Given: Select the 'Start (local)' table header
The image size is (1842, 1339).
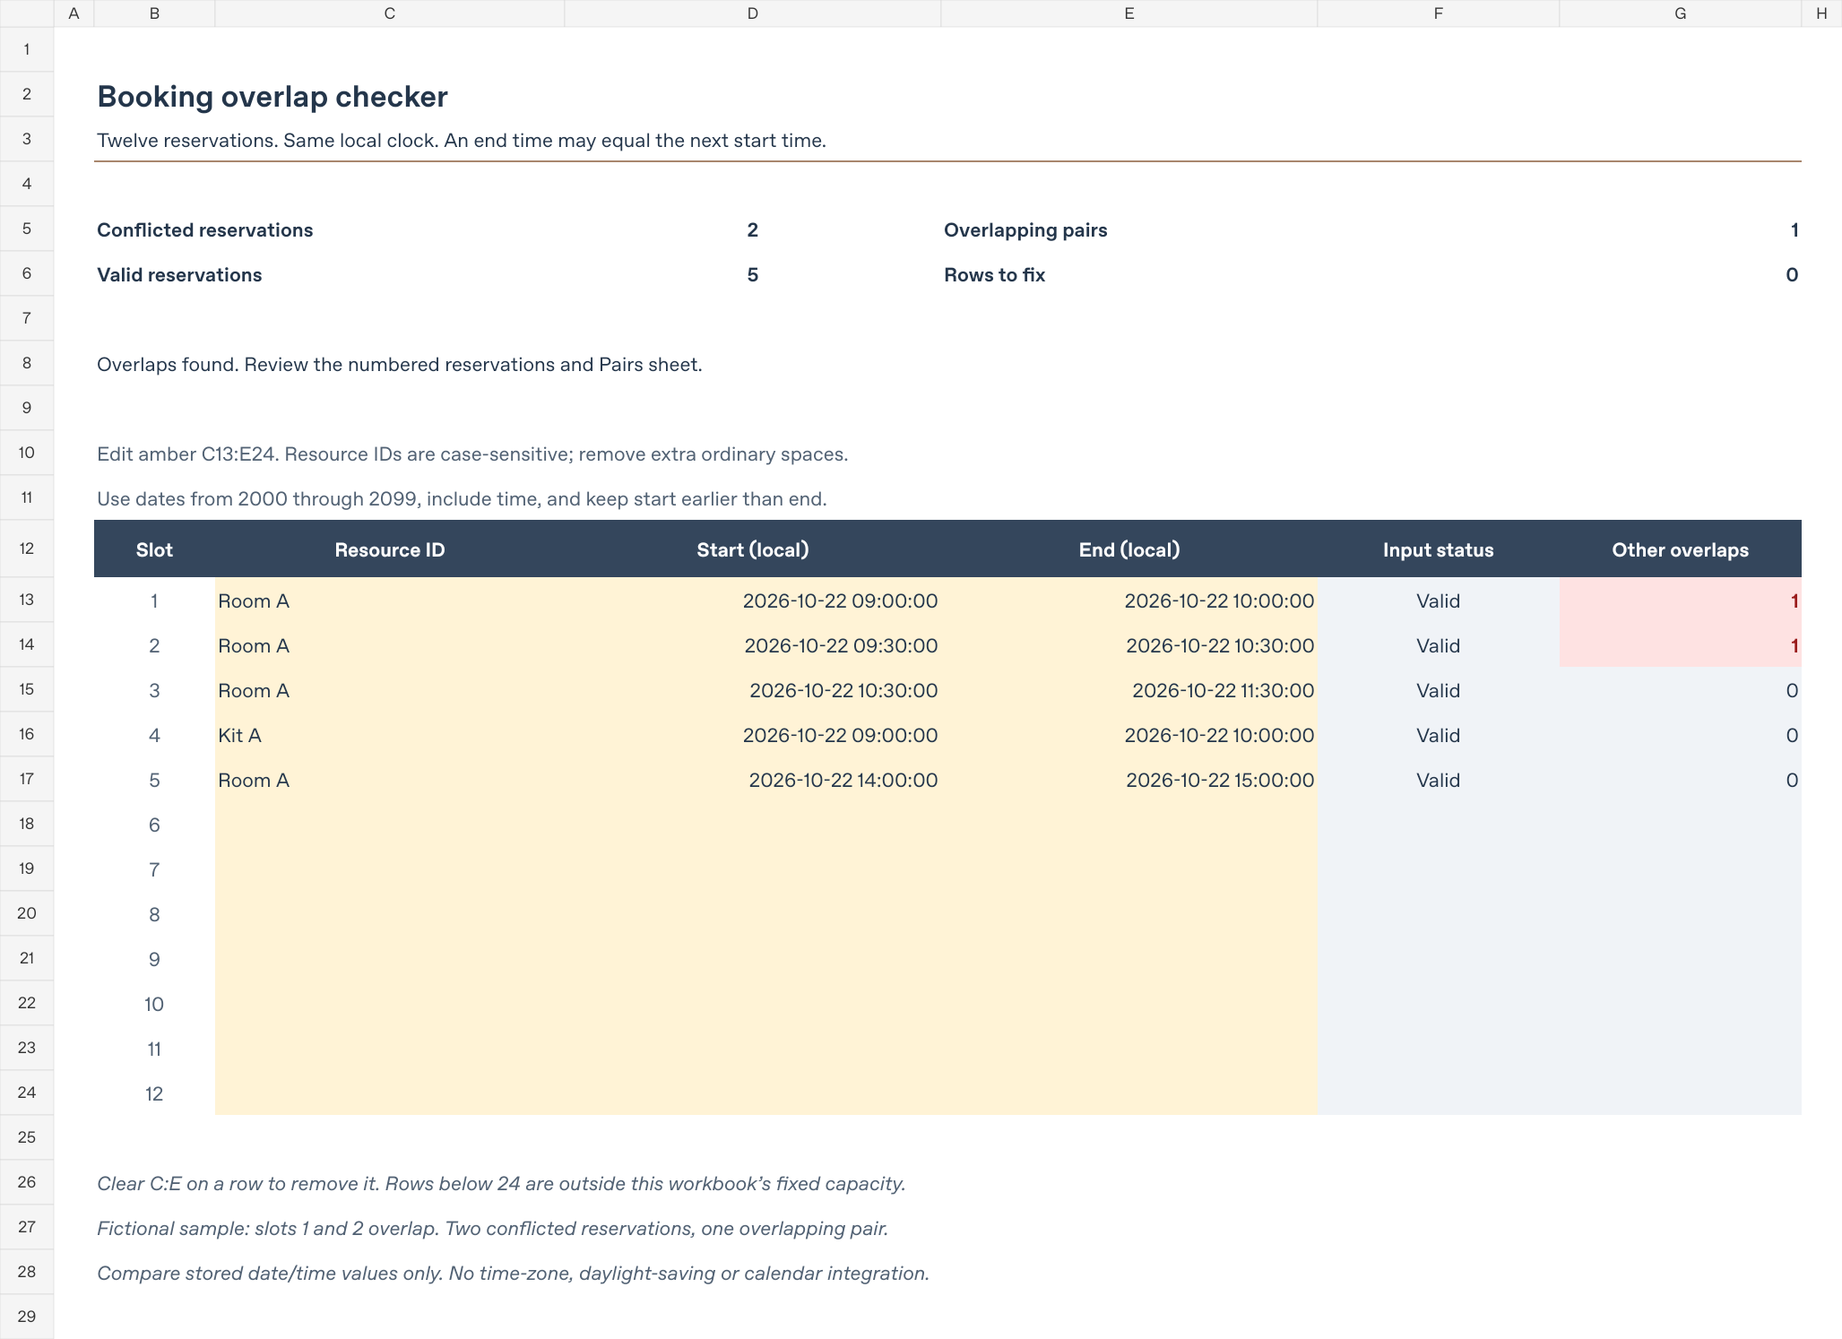Looking at the screenshot, I should click(x=753, y=549).
